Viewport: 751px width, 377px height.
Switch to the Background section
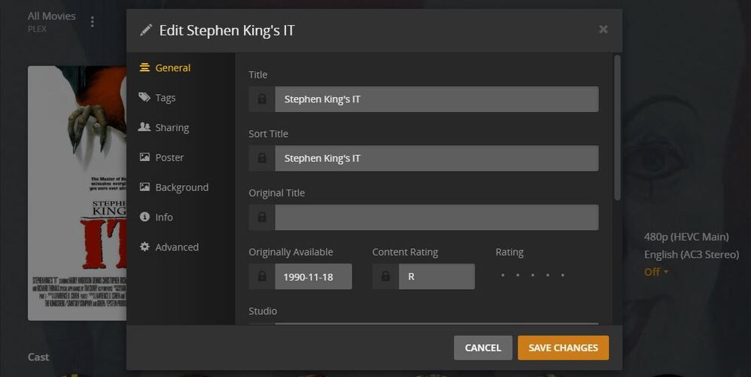(174, 187)
